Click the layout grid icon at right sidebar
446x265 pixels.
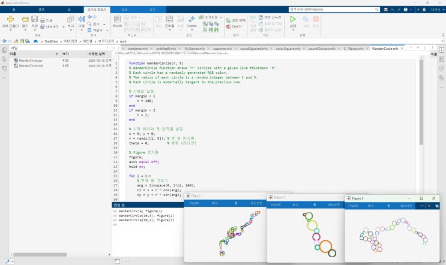pyautogui.click(x=441, y=50)
